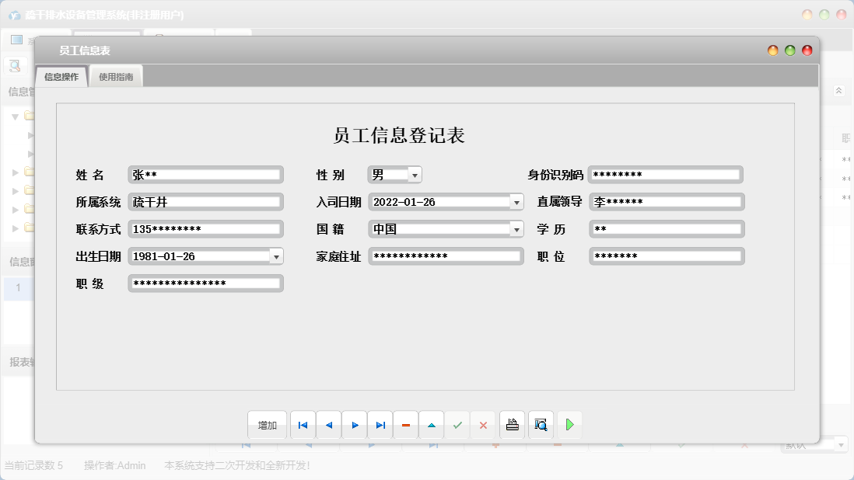Click the 家庭住址 address field
The image size is (854, 480).
[445, 256]
